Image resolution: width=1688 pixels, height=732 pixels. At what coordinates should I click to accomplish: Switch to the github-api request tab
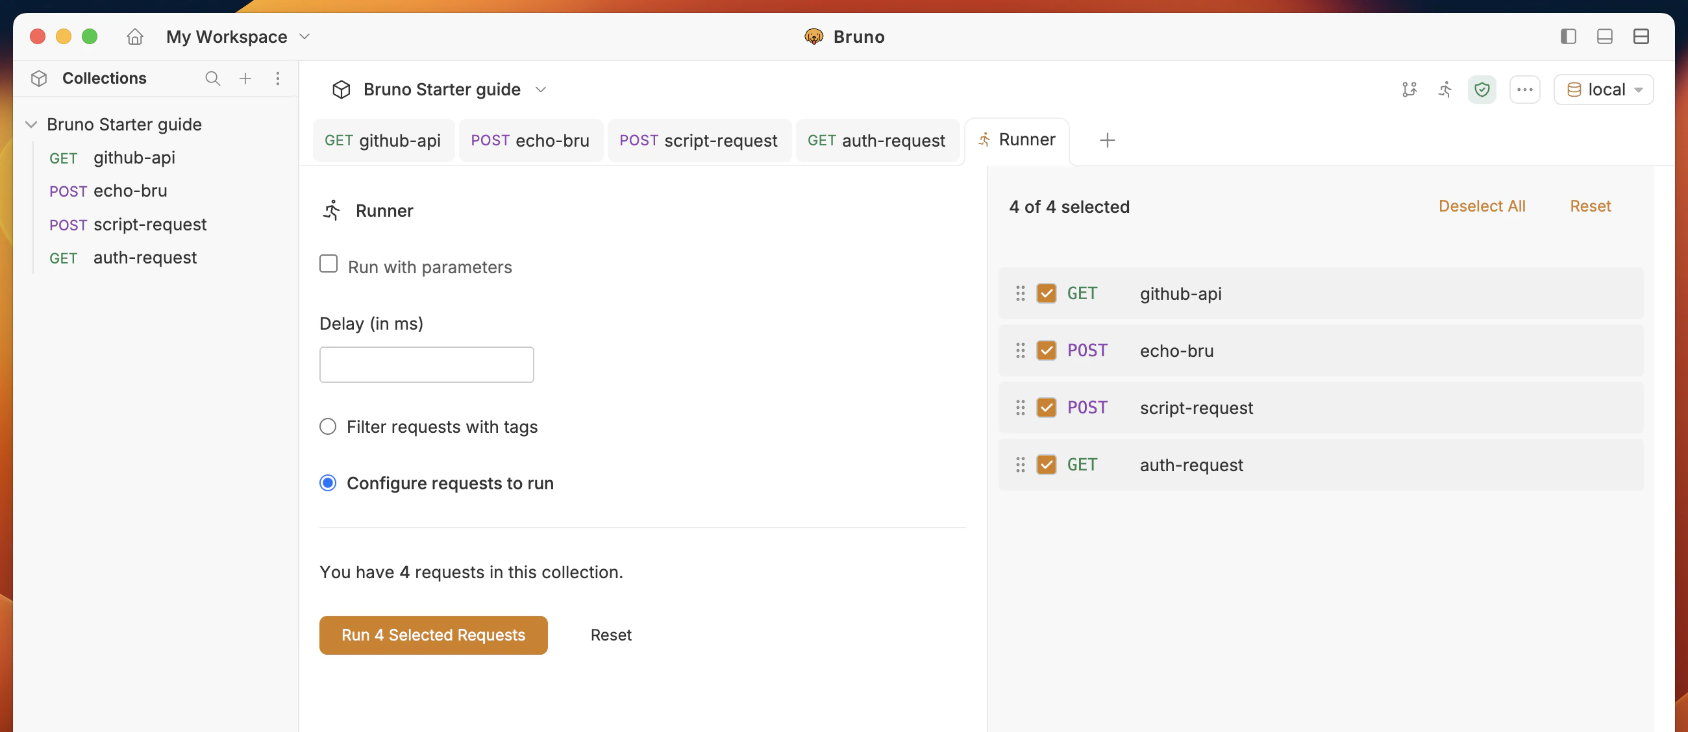tap(383, 140)
